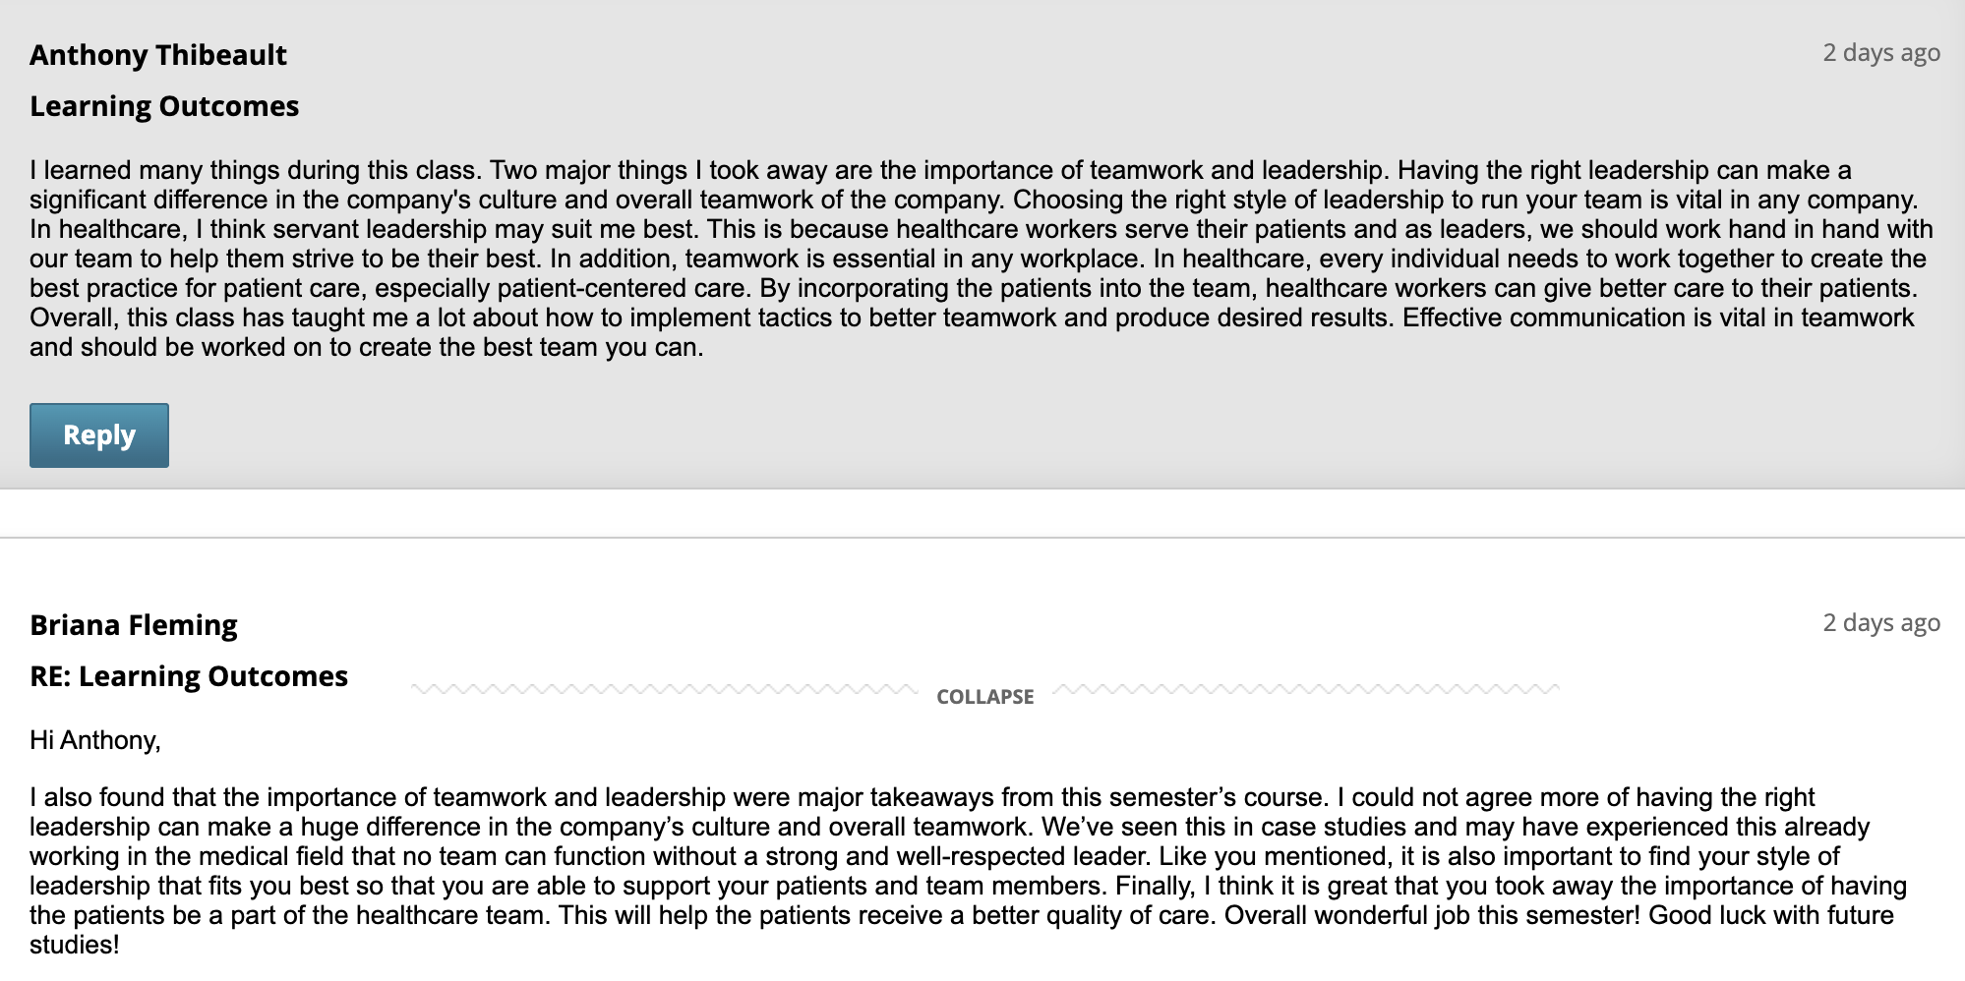Click the timestamp on Briana Fleming's reply
The width and height of the screenshot is (1965, 981).
tap(1880, 622)
